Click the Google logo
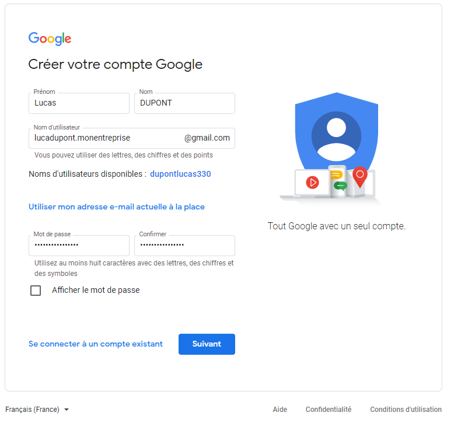 [50, 39]
